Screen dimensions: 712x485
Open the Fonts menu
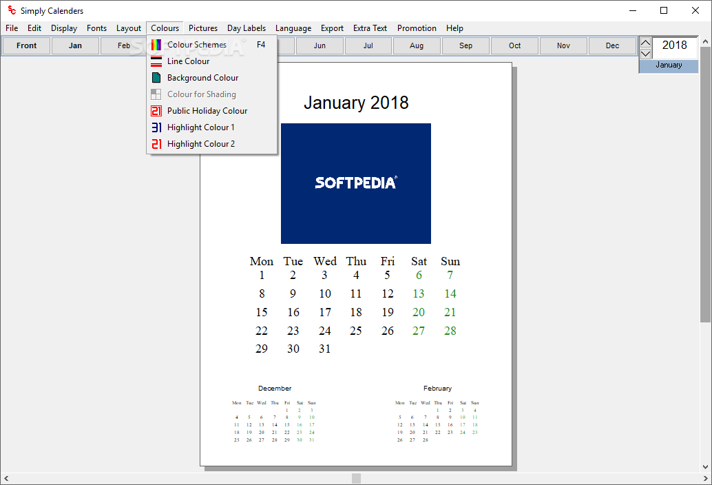click(x=96, y=28)
